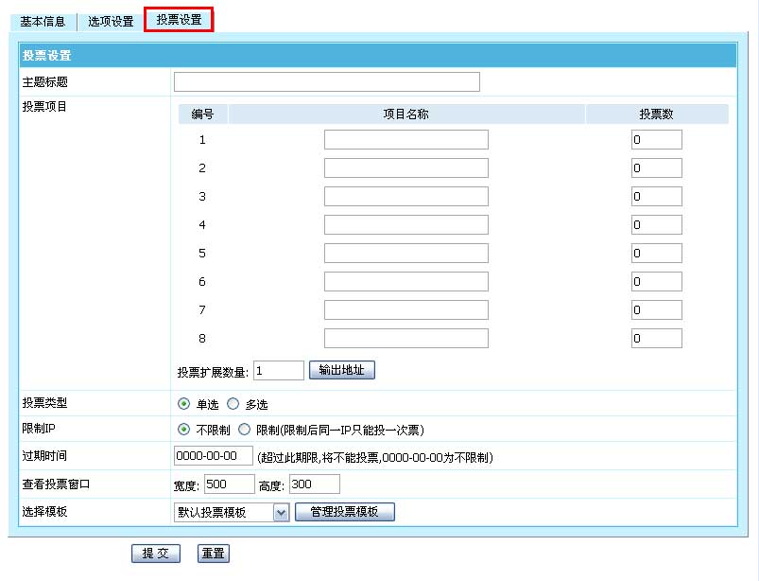Click the 管理投票模板 button
The width and height of the screenshot is (759, 581).
344,512
